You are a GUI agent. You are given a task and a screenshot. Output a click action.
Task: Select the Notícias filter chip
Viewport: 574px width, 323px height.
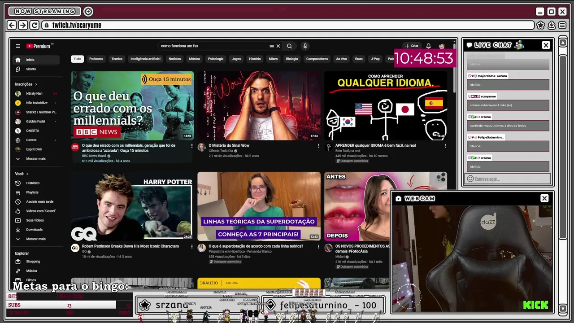(x=174, y=59)
